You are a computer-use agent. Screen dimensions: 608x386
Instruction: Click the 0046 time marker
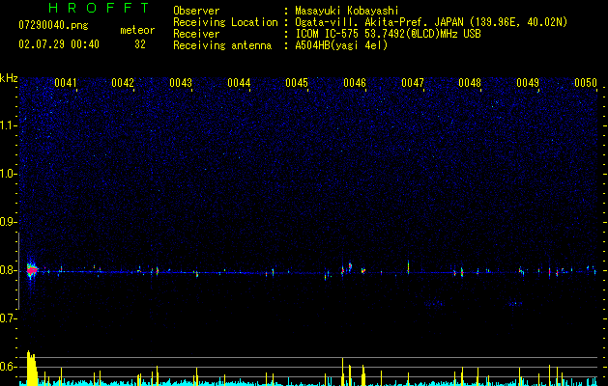pos(355,83)
